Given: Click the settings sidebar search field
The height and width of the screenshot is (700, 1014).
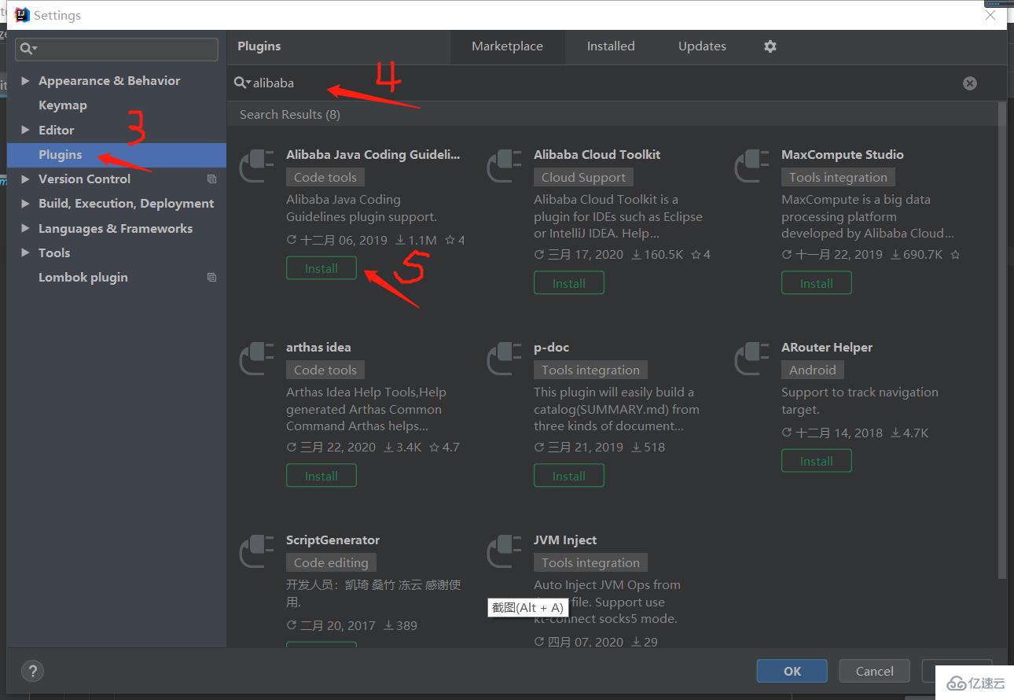Looking at the screenshot, I should pyautogui.click(x=117, y=49).
